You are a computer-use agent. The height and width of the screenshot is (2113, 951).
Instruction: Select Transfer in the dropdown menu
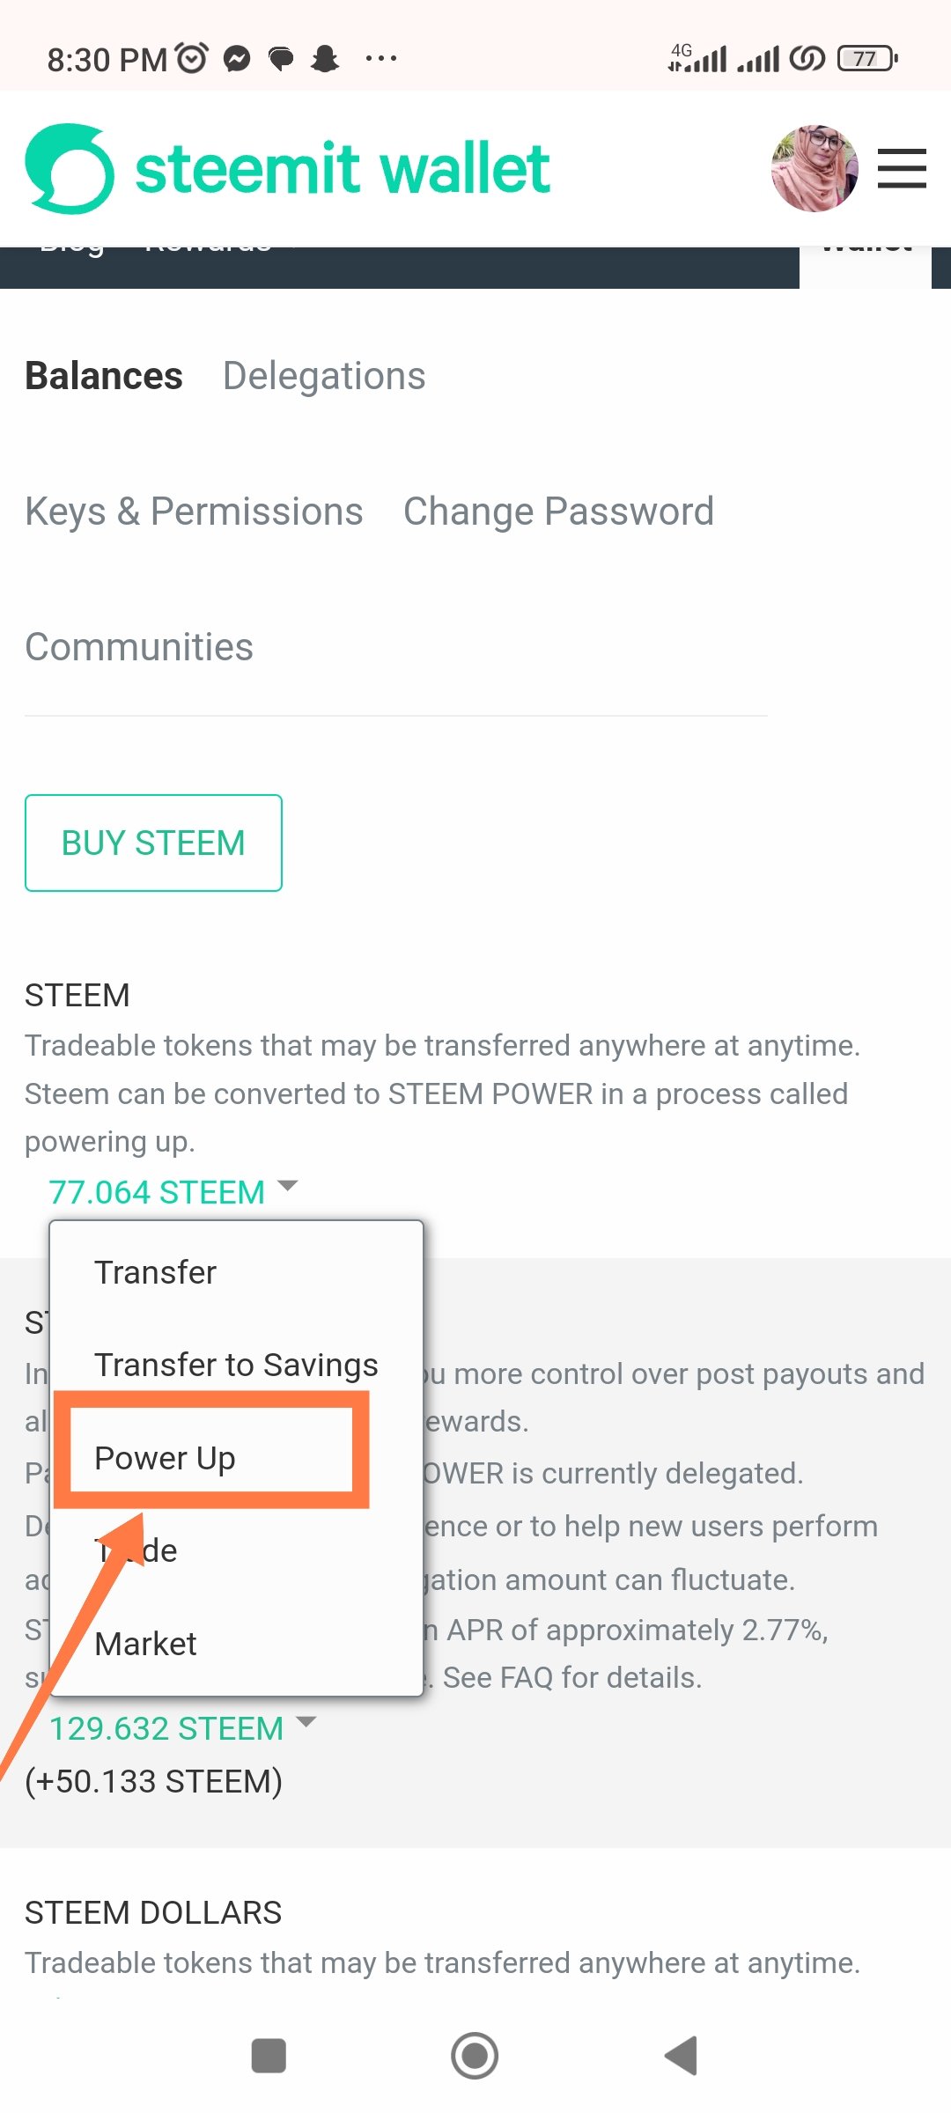pos(155,1272)
